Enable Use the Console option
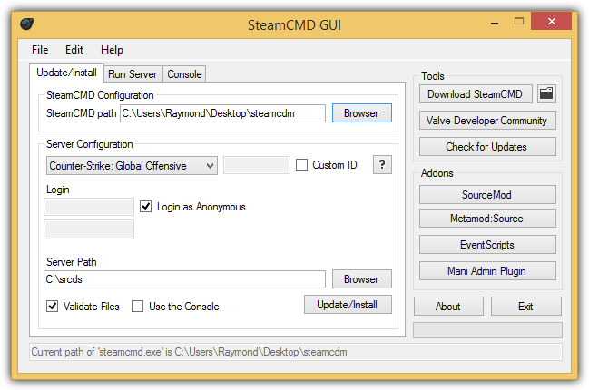This screenshot has height=390, width=589. tap(137, 307)
